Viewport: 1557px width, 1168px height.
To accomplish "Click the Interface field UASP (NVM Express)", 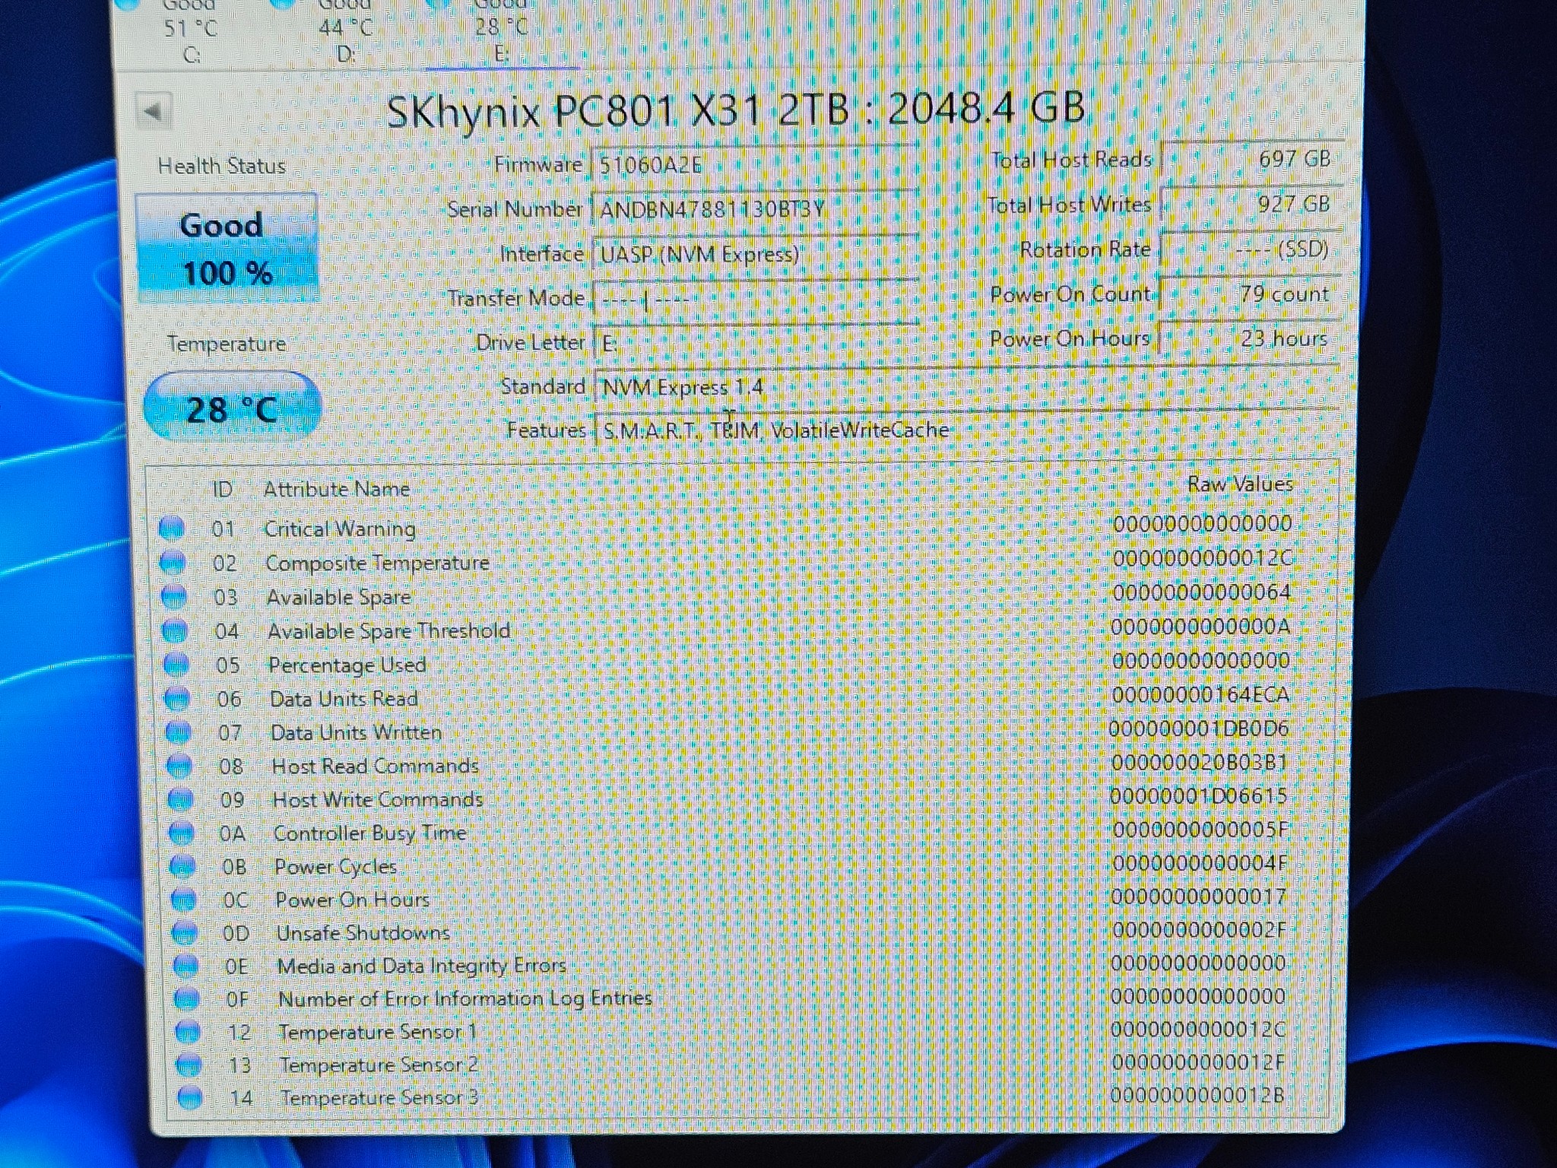I will tap(755, 254).
